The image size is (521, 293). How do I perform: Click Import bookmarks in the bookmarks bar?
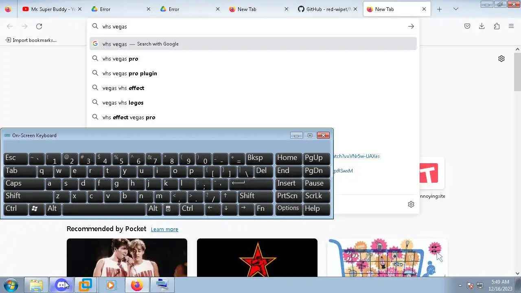31,40
